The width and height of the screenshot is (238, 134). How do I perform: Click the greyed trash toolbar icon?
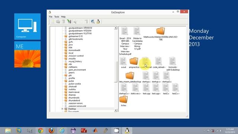point(64,22)
